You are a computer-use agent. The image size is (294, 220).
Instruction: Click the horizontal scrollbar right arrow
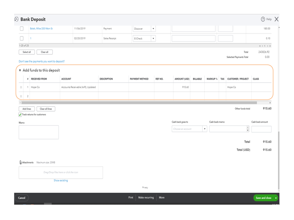[270, 103]
